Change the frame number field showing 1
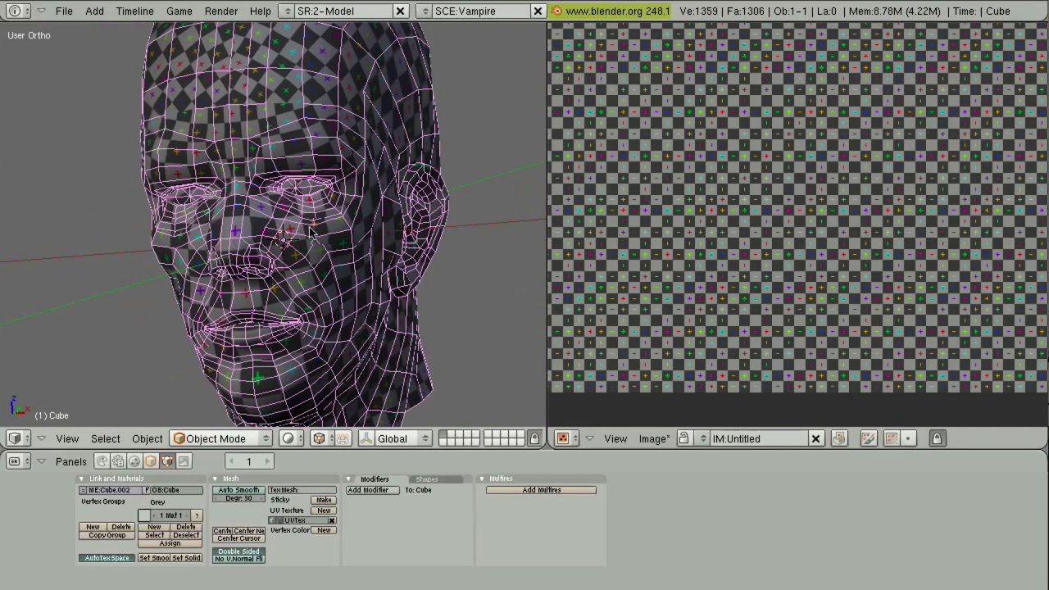Image resolution: width=1049 pixels, height=590 pixels. point(248,461)
